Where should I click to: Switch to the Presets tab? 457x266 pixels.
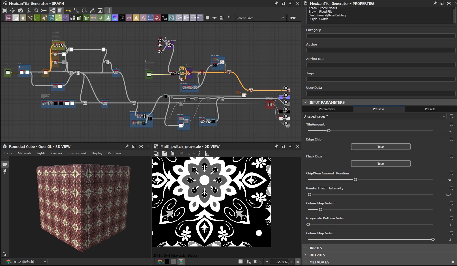click(430, 109)
